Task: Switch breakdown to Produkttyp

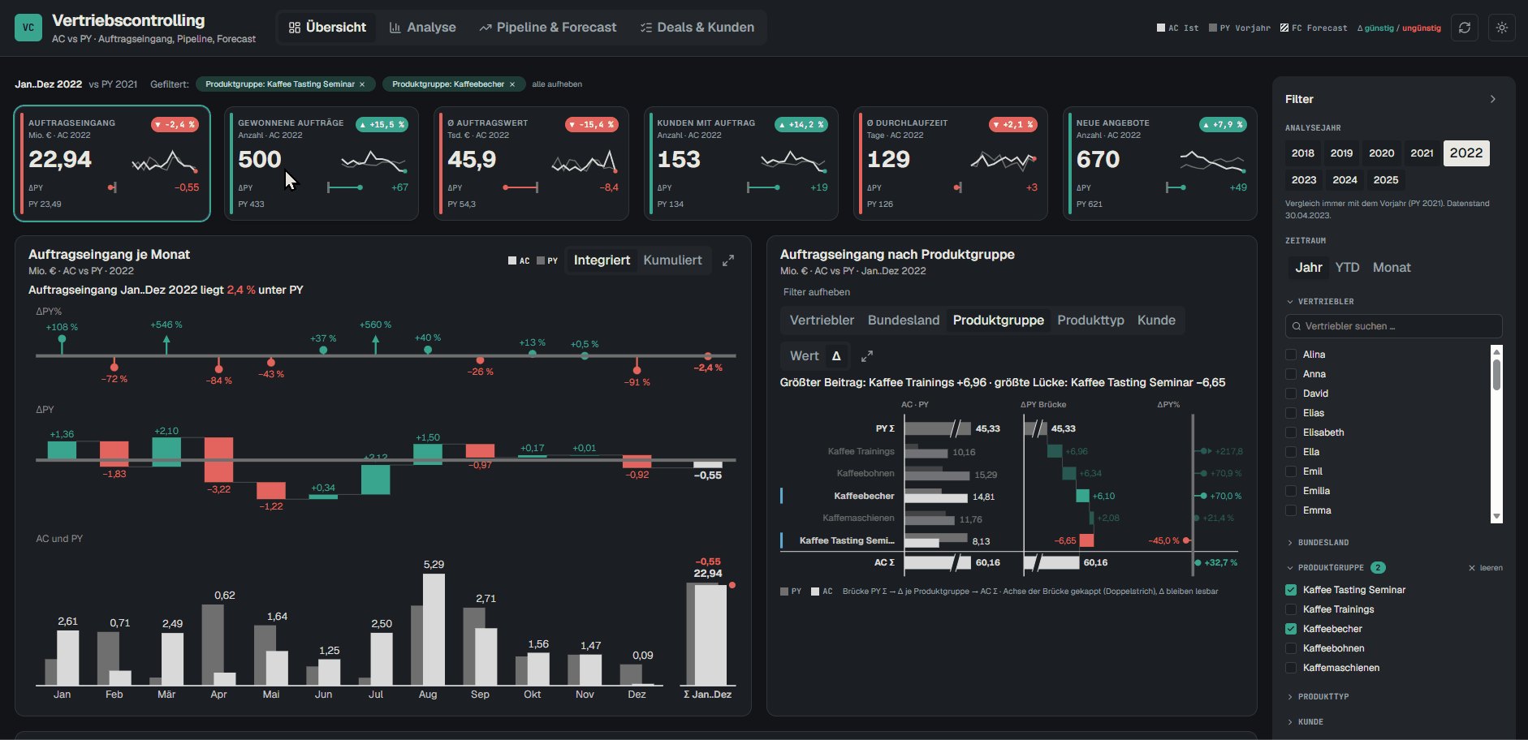Action: coord(1090,321)
